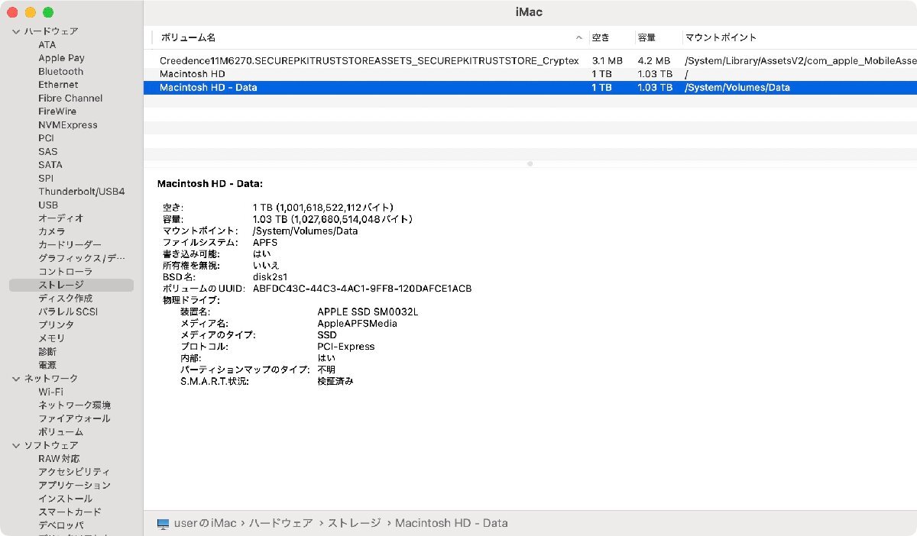917x536 pixels.
Task: Select the Creedence volume in the list
Action: pyautogui.click(x=306, y=60)
